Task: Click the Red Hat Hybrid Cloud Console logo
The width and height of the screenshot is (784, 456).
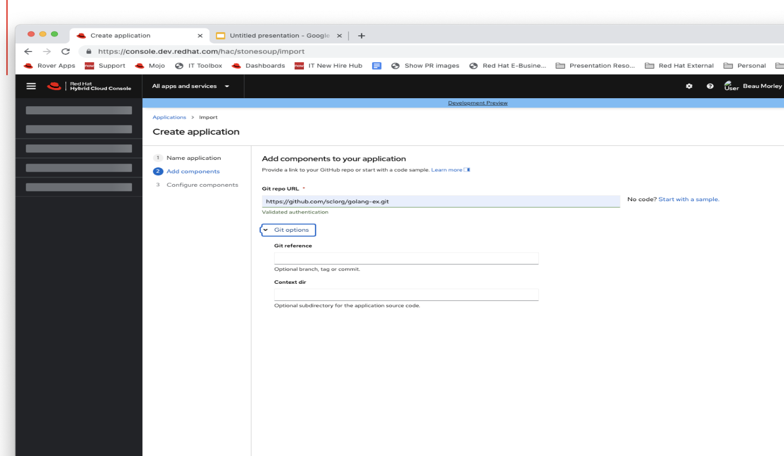Action: pyautogui.click(x=89, y=86)
